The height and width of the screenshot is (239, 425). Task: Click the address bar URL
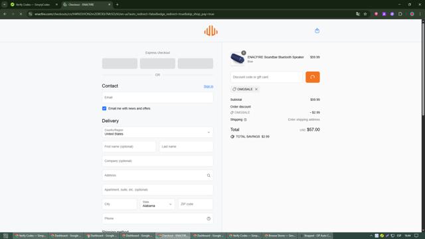point(124,14)
